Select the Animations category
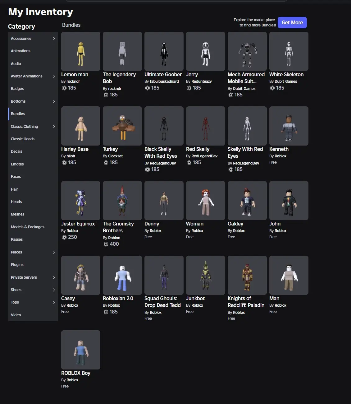This screenshot has width=351, height=404. [x=33, y=51]
